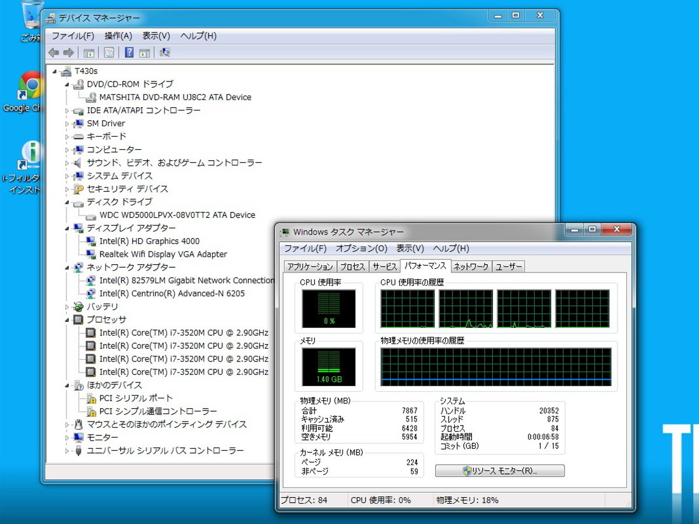Select the キーボード category icon
This screenshot has width=699, height=524.
tap(79, 136)
